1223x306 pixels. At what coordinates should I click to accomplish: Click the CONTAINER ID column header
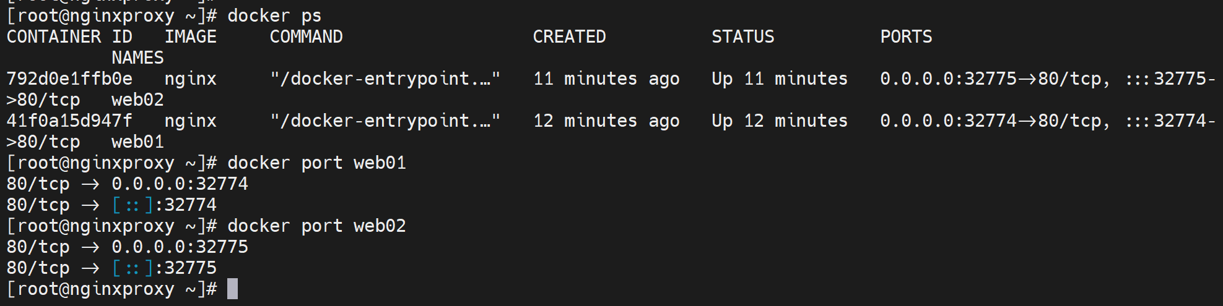(69, 36)
